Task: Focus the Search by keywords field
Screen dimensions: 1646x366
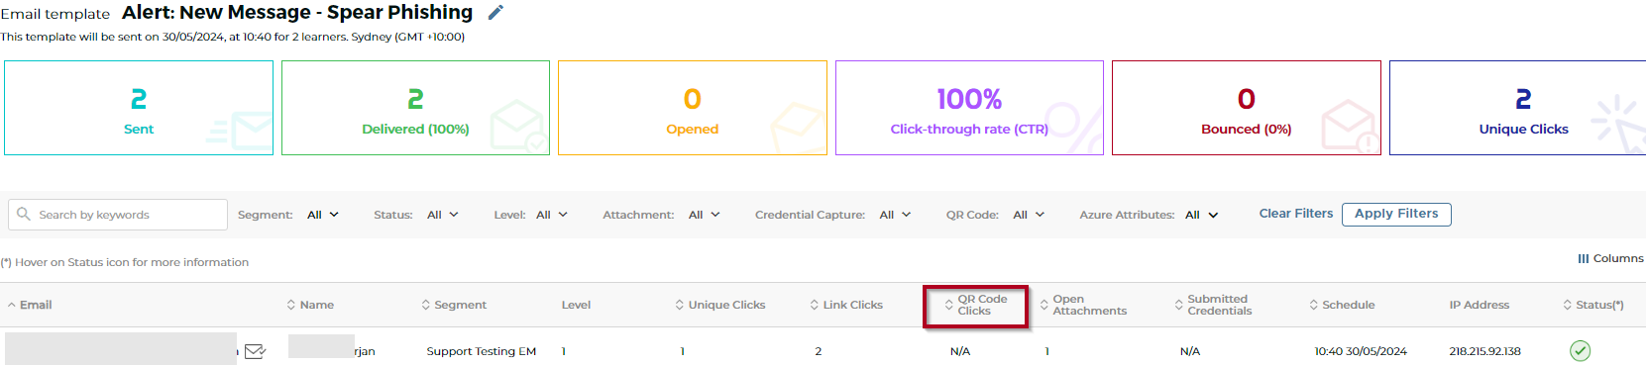Action: pos(118,215)
